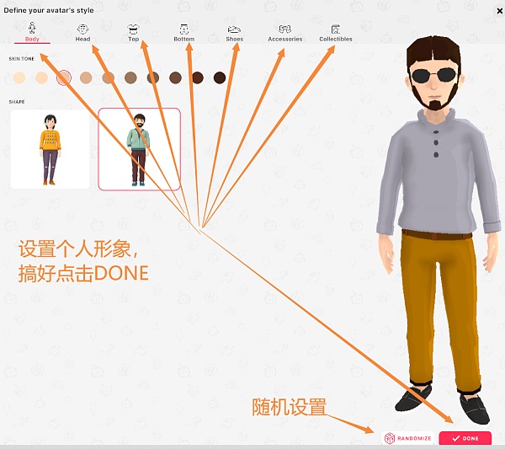Choose the fifth skin tone swatch
This screenshot has height=449, width=505.
point(109,78)
